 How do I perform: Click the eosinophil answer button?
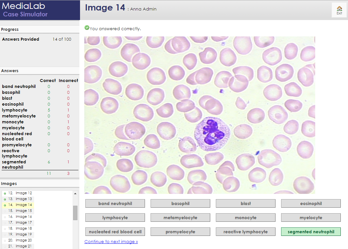pos(311,203)
